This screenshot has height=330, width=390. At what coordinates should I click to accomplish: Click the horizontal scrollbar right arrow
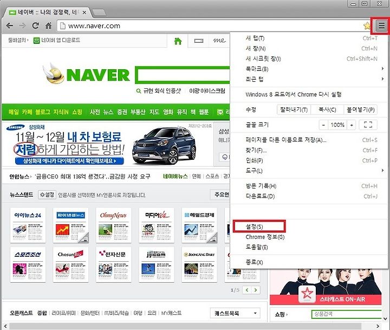click(x=378, y=326)
